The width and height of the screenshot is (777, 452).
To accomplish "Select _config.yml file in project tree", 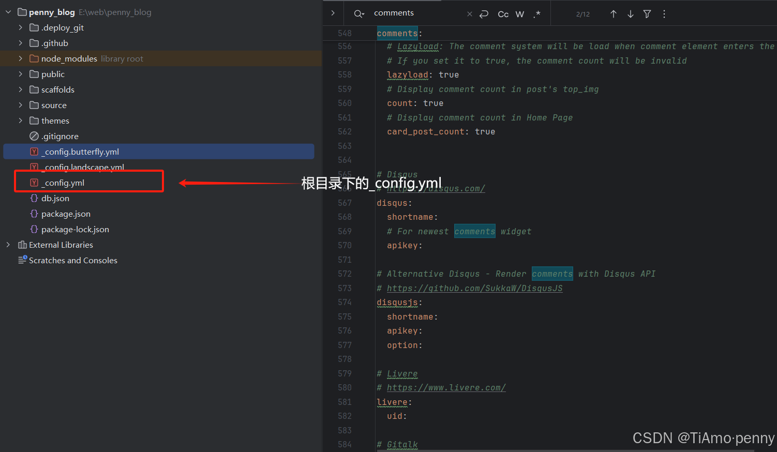I will 64,183.
